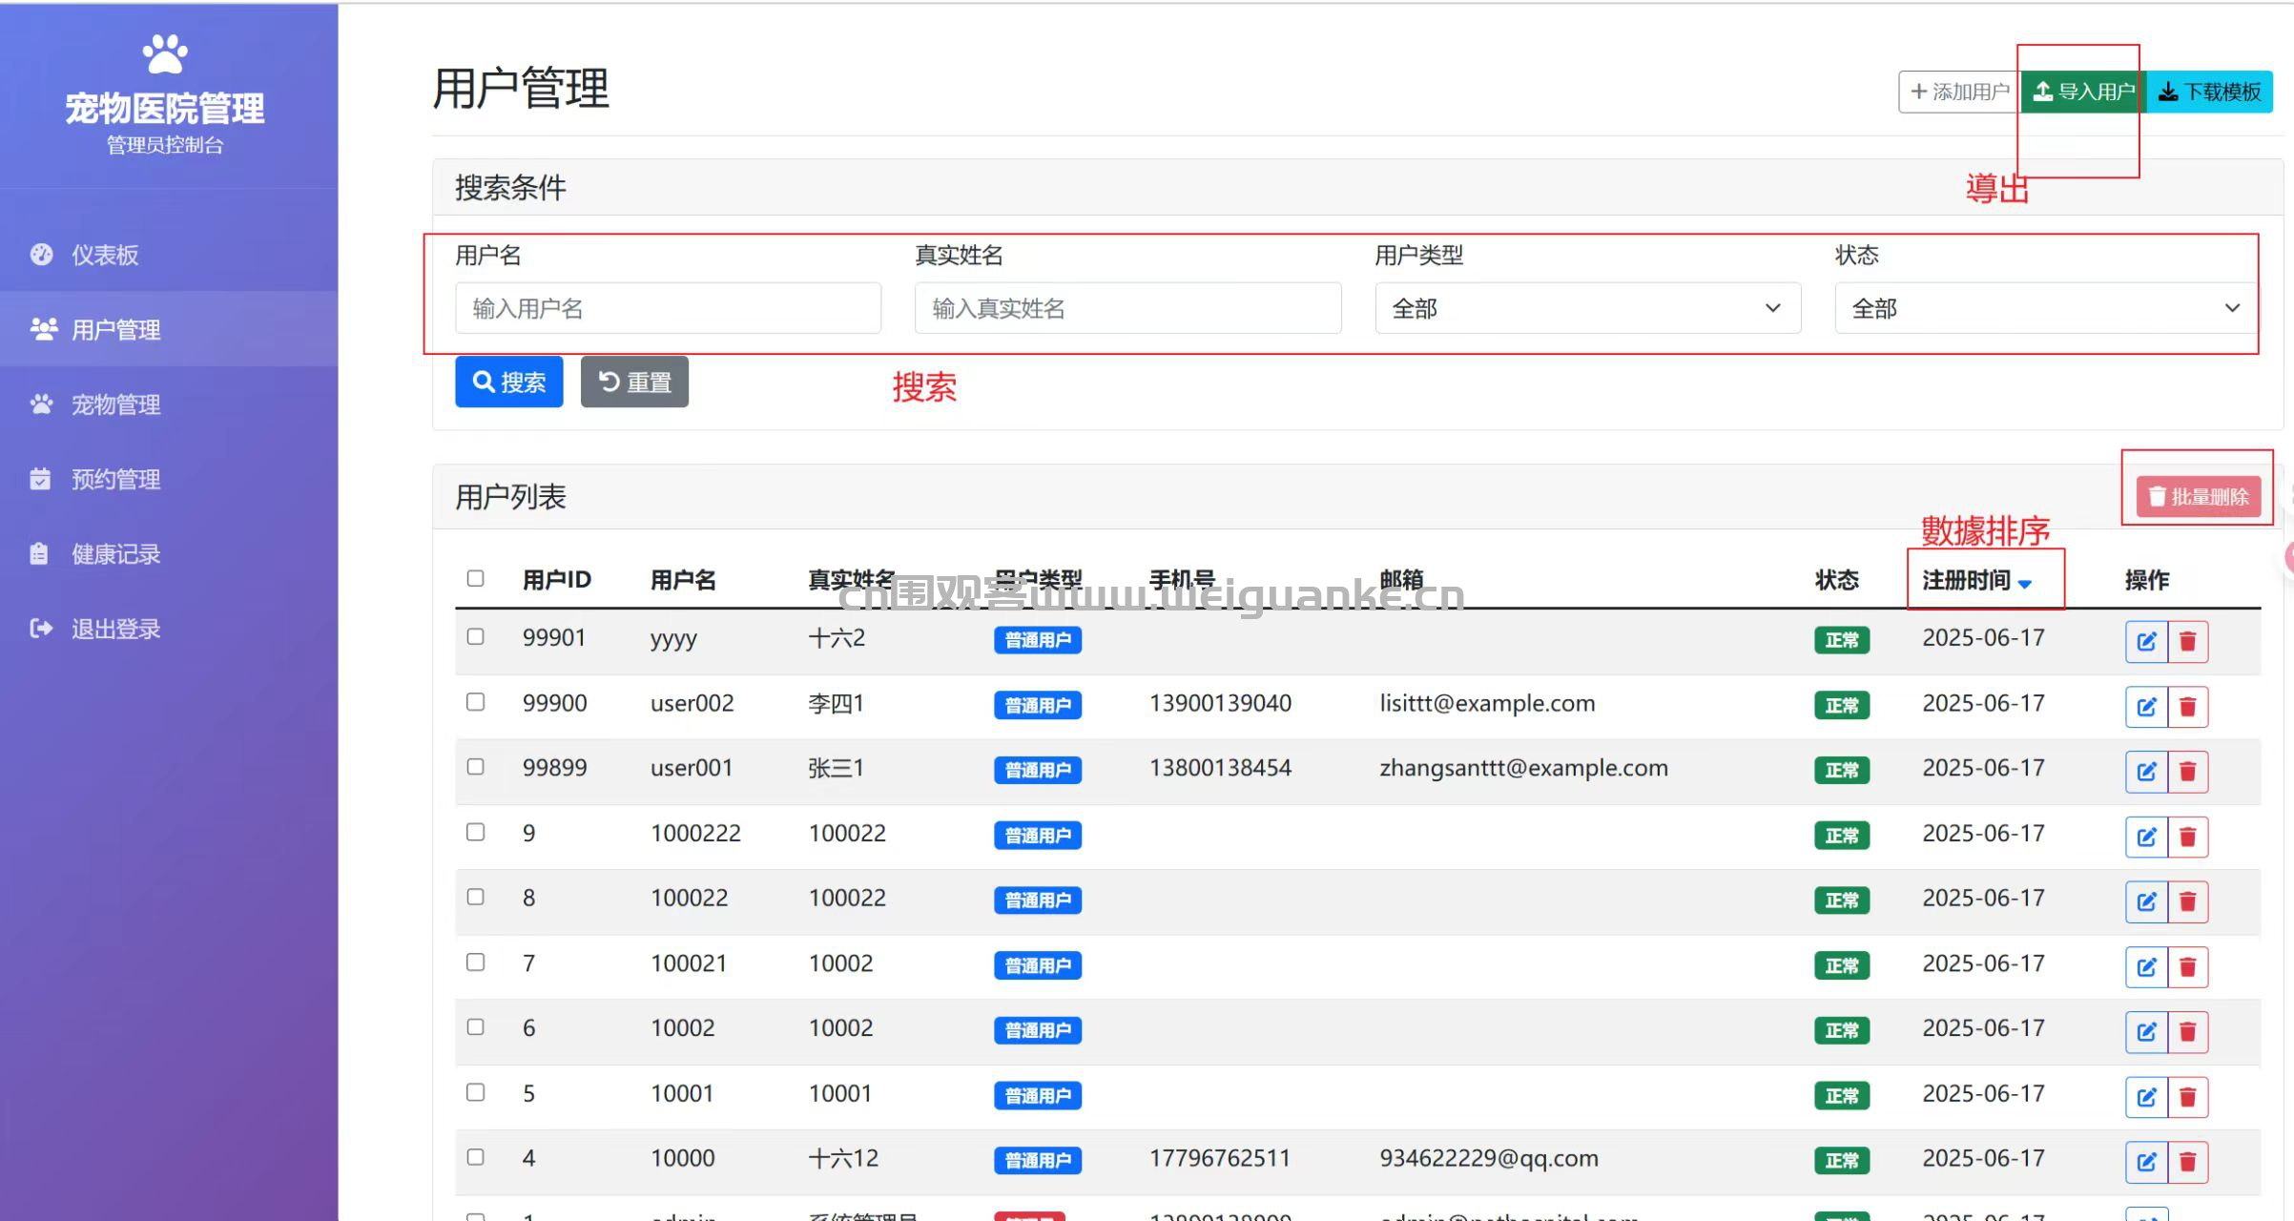Open 宠物管理 in the sidebar
This screenshot has width=2294, height=1221.
coord(115,404)
